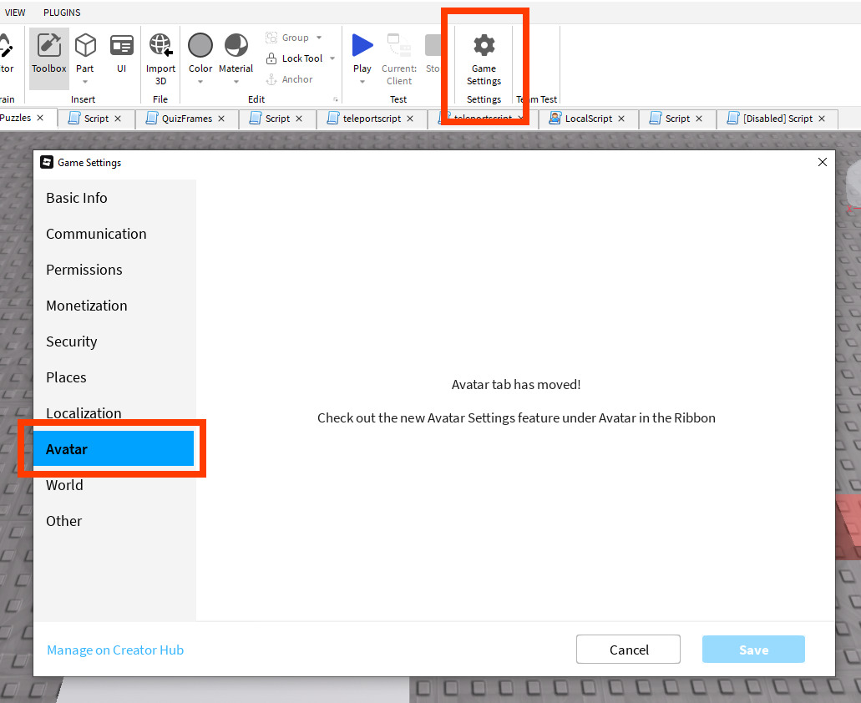
Task: Select World settings page
Action: [114, 485]
